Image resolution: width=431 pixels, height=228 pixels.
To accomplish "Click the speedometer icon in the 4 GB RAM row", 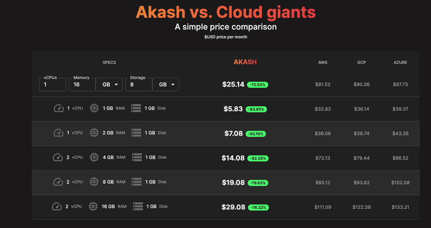I will pyautogui.click(x=58, y=157).
